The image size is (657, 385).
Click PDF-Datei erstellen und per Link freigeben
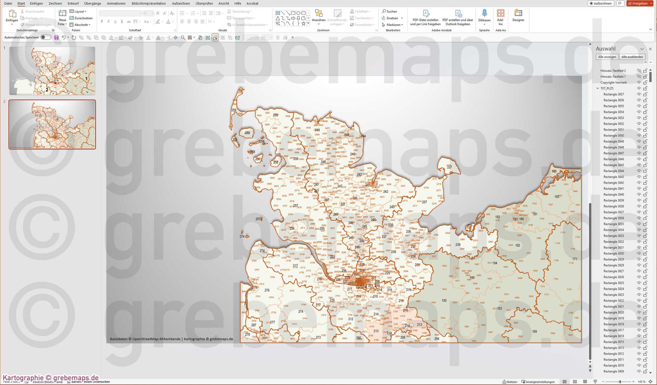425,17
